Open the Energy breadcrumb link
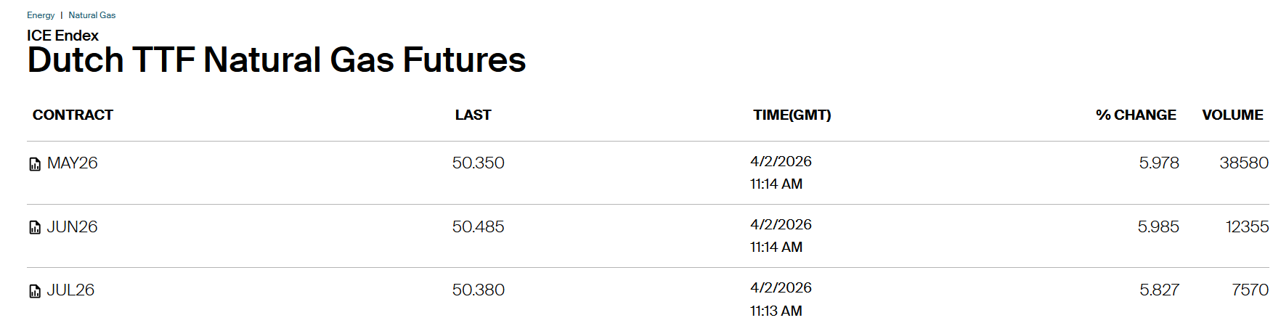 (41, 15)
